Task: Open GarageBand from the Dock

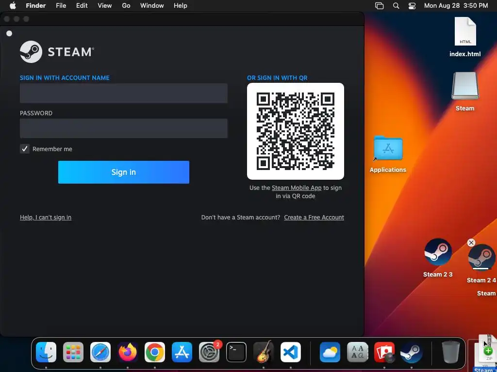Action: (x=264, y=352)
